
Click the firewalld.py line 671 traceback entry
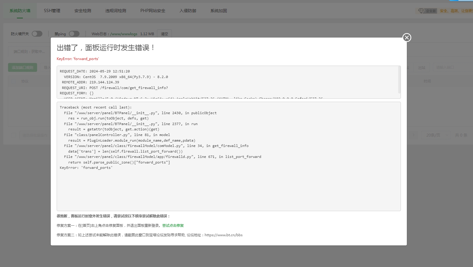click(163, 157)
